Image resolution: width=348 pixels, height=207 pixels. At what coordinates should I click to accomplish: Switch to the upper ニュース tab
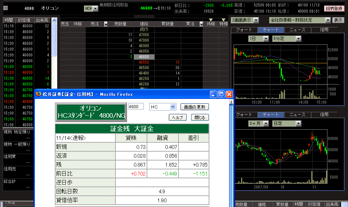[297, 30]
